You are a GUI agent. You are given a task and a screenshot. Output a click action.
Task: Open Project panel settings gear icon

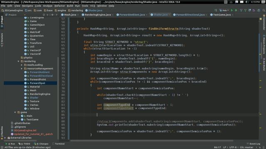click(52, 15)
